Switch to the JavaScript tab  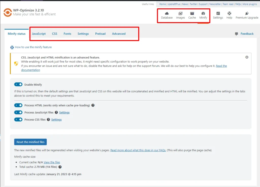point(39,34)
